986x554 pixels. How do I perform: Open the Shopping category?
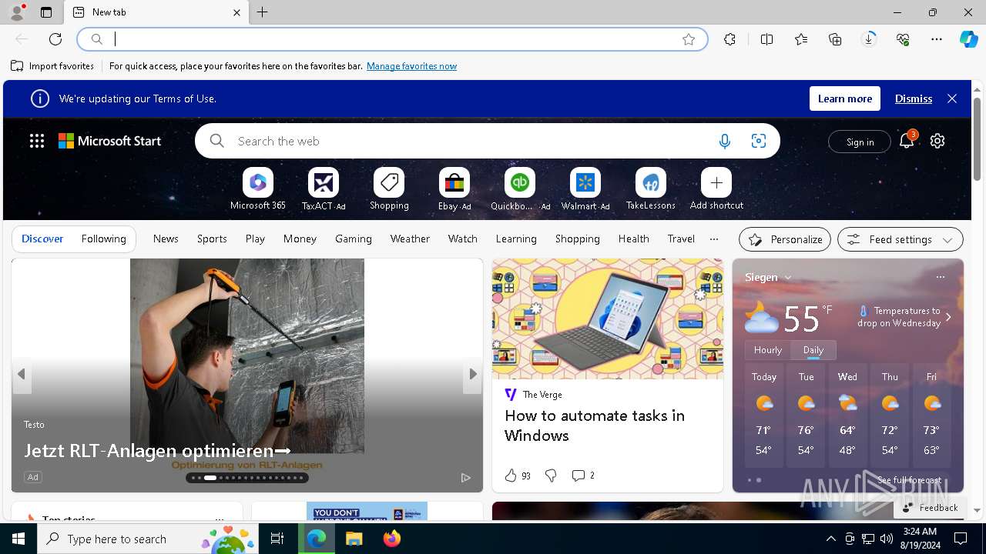point(577,239)
